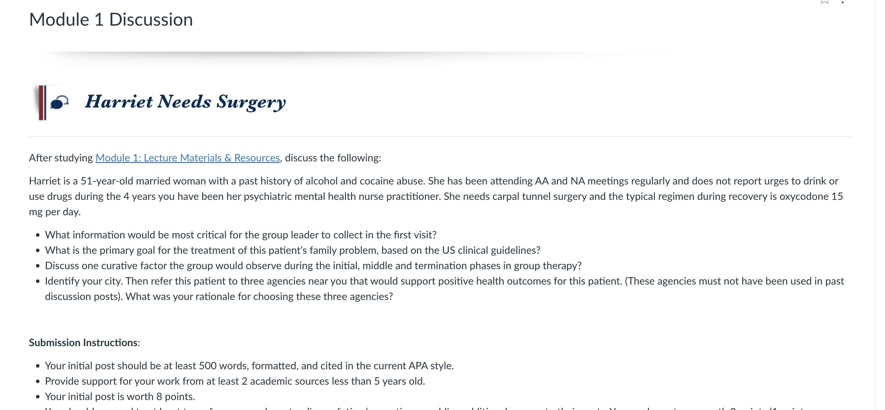This screenshot has width=885, height=410.
Task: Click the 'Identify your city' bullet text
Action: coord(444,288)
